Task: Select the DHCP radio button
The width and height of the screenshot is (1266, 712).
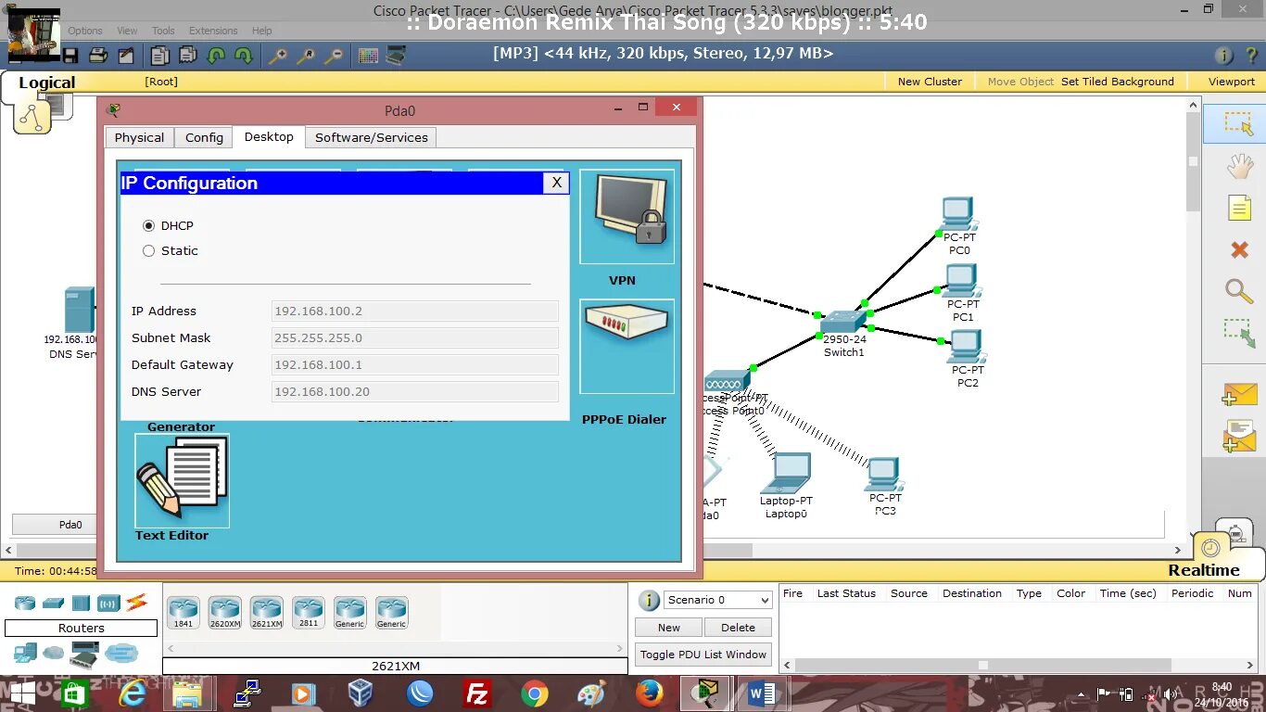Action: 148,225
